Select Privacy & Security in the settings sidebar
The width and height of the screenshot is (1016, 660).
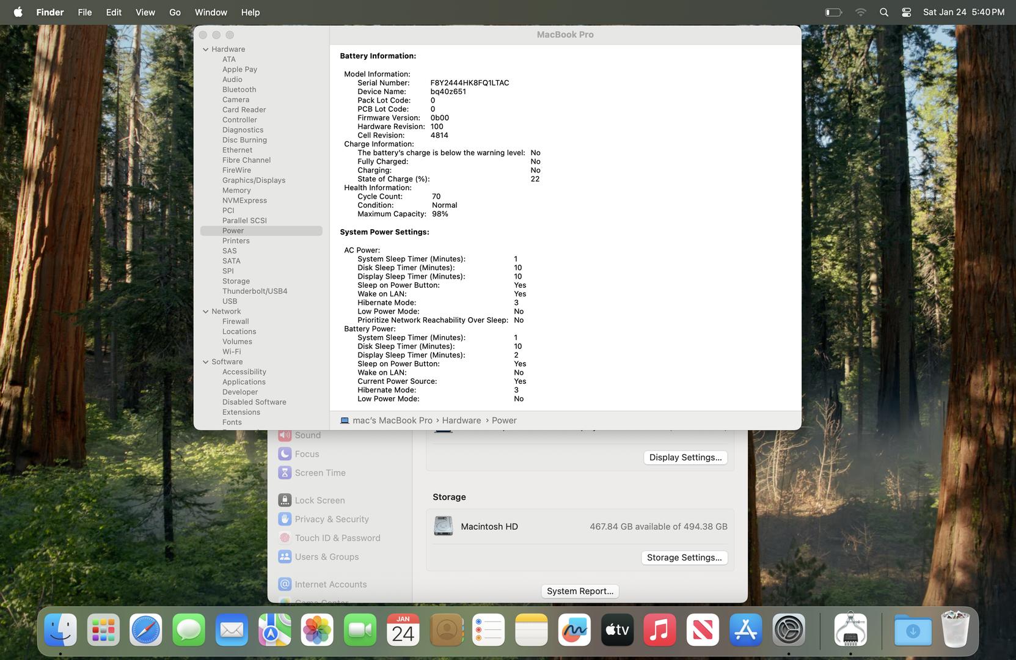[x=332, y=519]
